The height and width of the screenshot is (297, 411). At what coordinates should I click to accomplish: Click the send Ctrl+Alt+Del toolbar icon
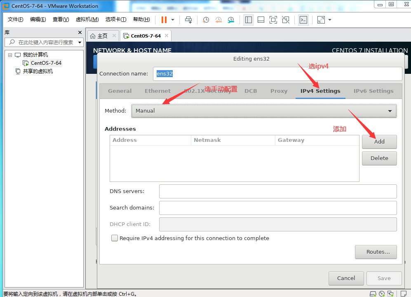tap(188, 20)
